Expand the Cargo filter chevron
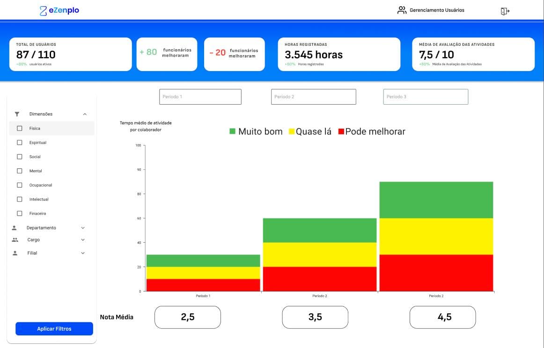This screenshot has width=544, height=348. click(x=83, y=240)
